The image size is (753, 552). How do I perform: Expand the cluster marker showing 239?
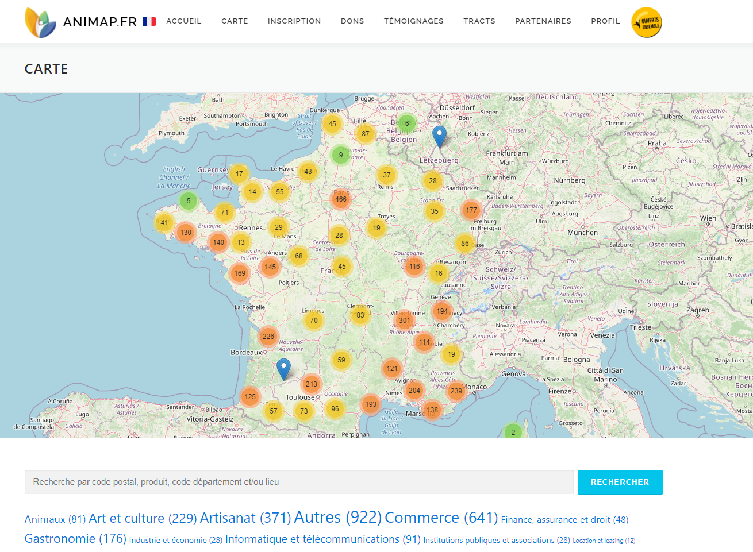tap(456, 391)
